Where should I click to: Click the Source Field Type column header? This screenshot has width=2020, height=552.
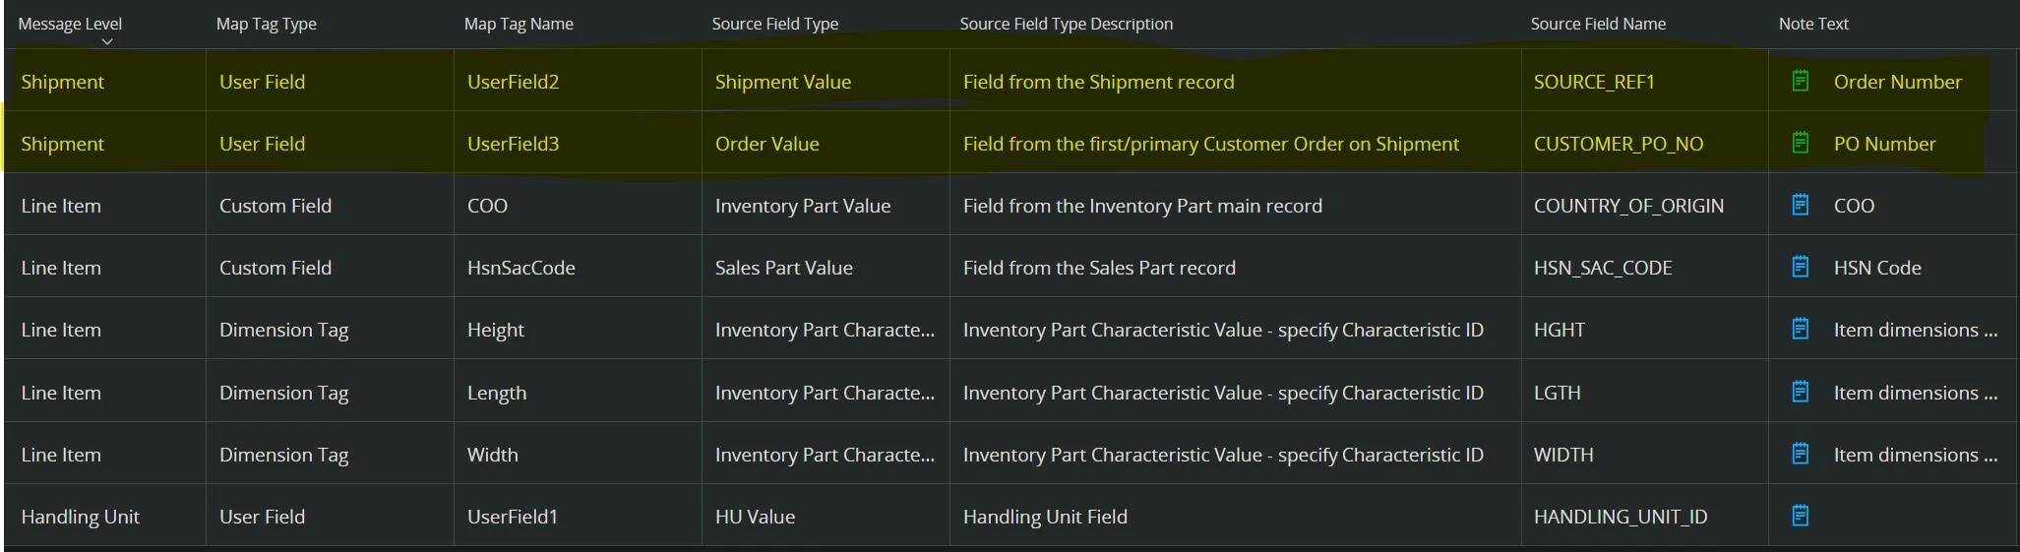(x=774, y=24)
